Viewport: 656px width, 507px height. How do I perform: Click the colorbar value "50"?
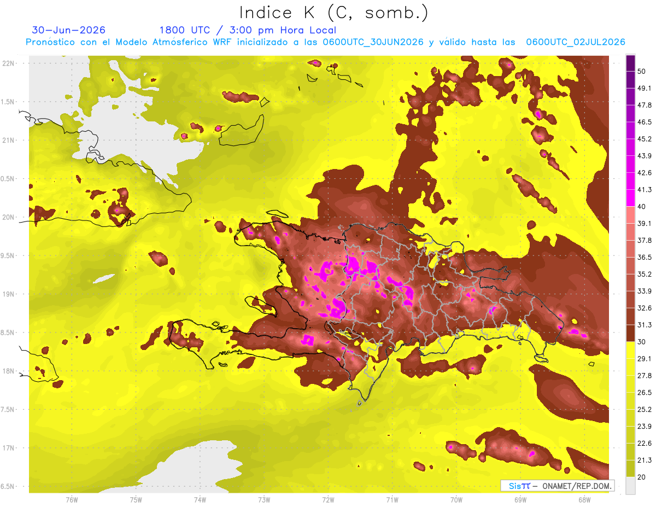(642, 71)
